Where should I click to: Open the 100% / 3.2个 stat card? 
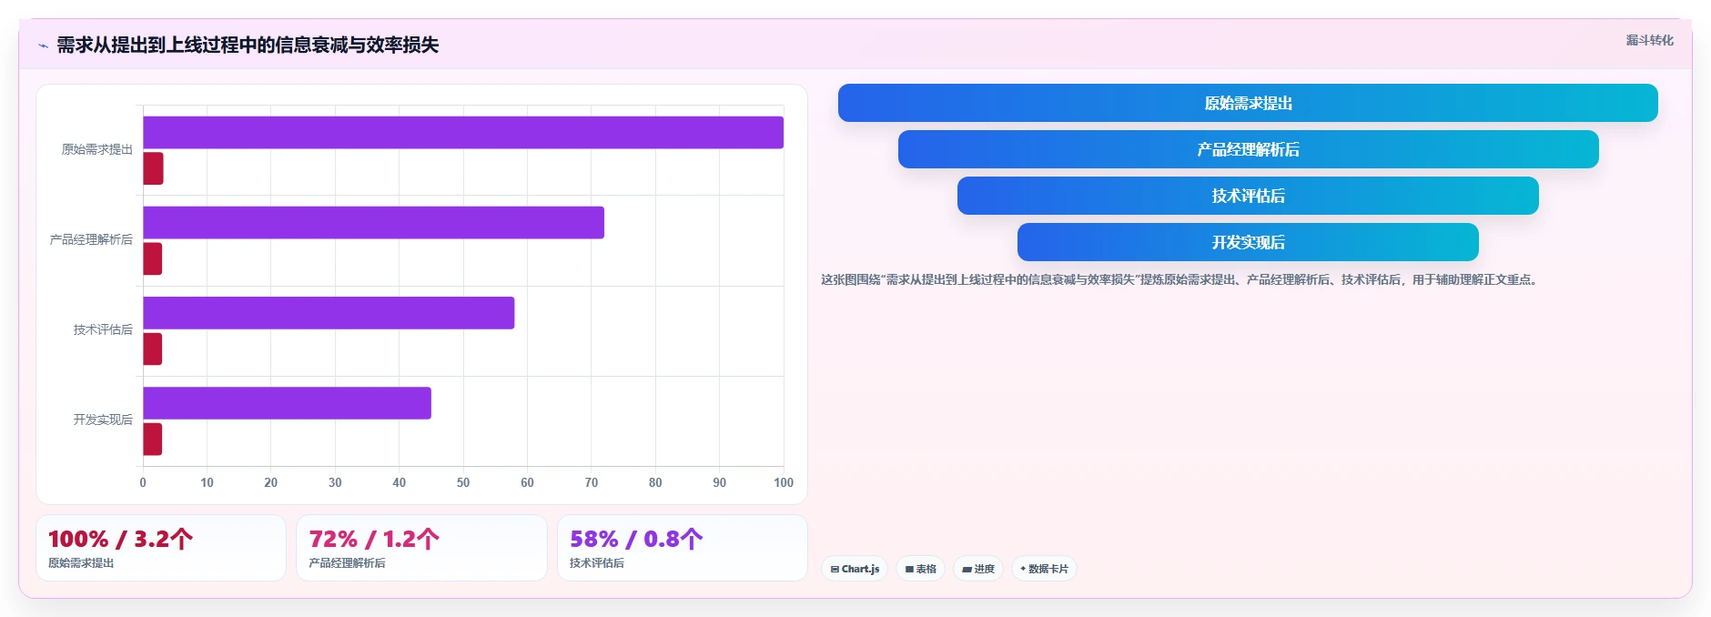click(161, 548)
